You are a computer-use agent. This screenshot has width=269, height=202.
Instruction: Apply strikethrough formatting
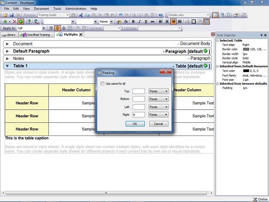click(152, 21)
